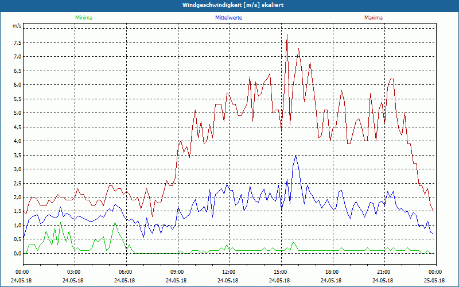Click the 15:00 time axis label

[x=281, y=272]
